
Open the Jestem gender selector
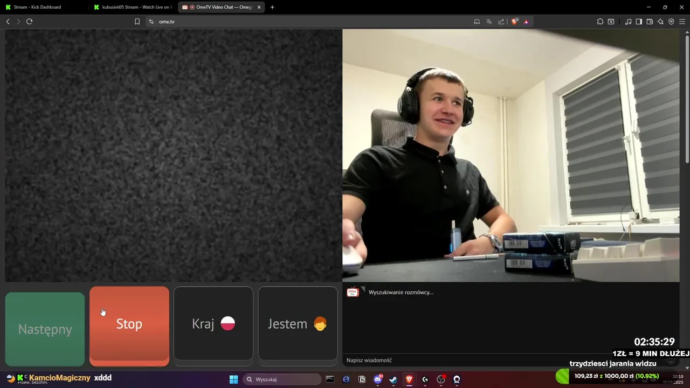[x=298, y=323]
